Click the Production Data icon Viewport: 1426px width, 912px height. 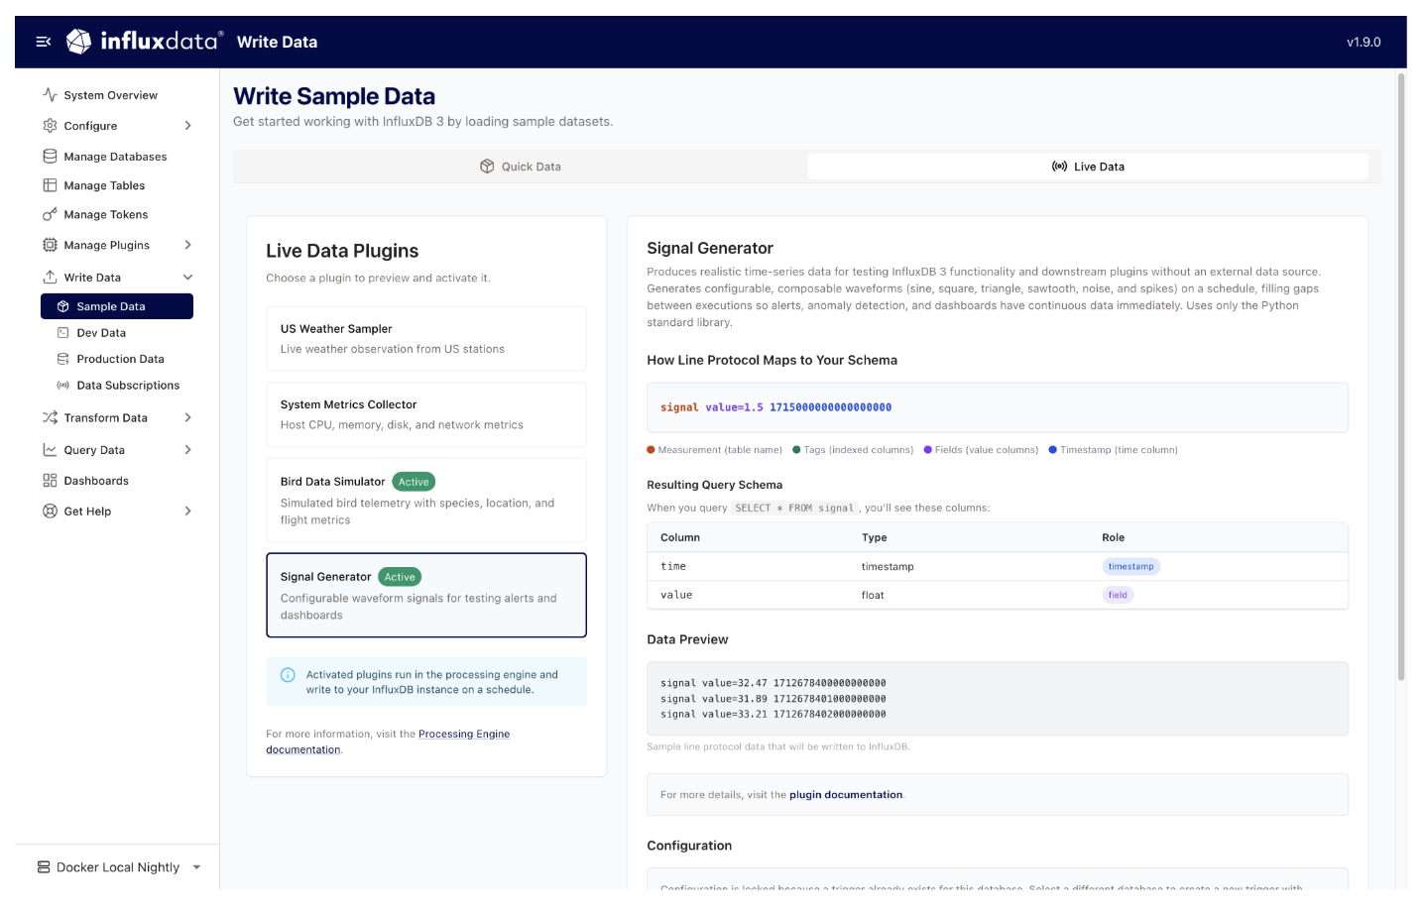pyautogui.click(x=63, y=359)
